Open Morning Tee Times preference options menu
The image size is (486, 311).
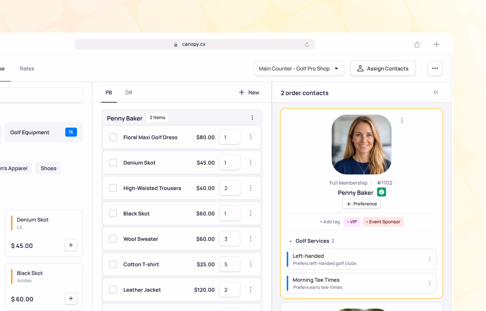tap(430, 283)
